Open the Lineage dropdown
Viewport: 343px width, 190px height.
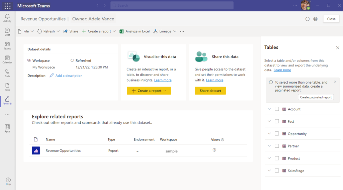[x=165, y=31]
